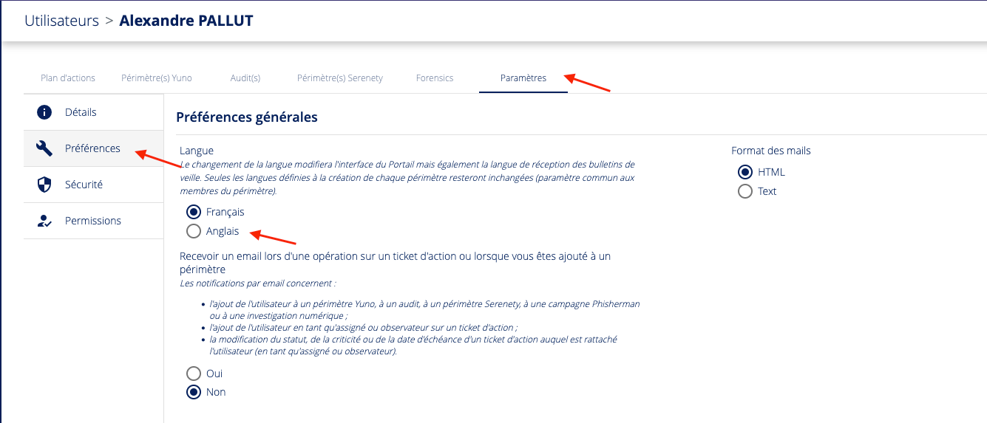Switch the language to Anglais

click(x=194, y=231)
